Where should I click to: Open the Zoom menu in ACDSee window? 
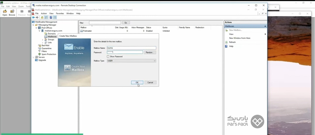(21, 6)
